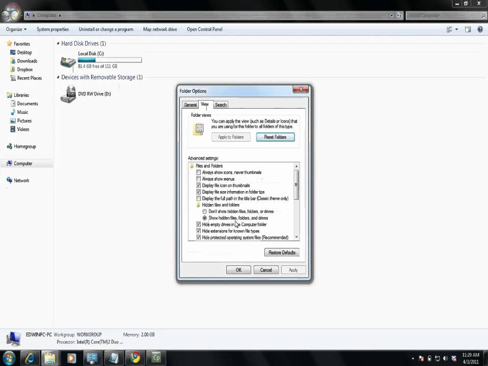Collapse the Hard Disk Drives group
488x366 pixels.
click(58, 44)
